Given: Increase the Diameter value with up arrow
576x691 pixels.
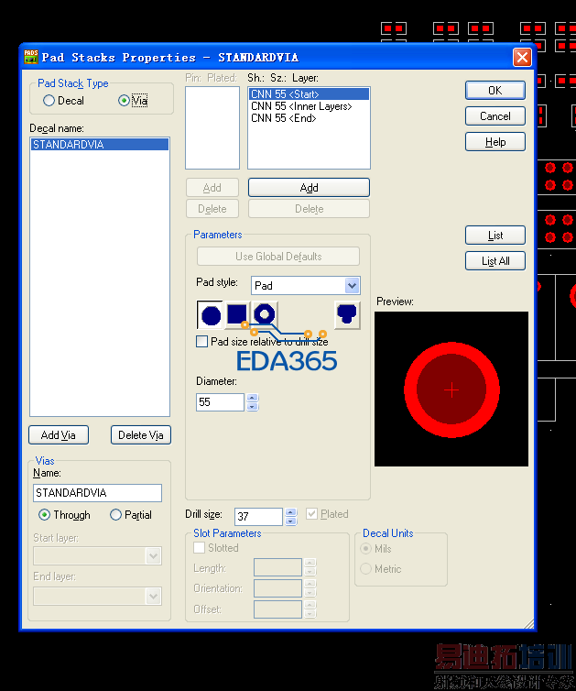Looking at the screenshot, I should tap(253, 398).
